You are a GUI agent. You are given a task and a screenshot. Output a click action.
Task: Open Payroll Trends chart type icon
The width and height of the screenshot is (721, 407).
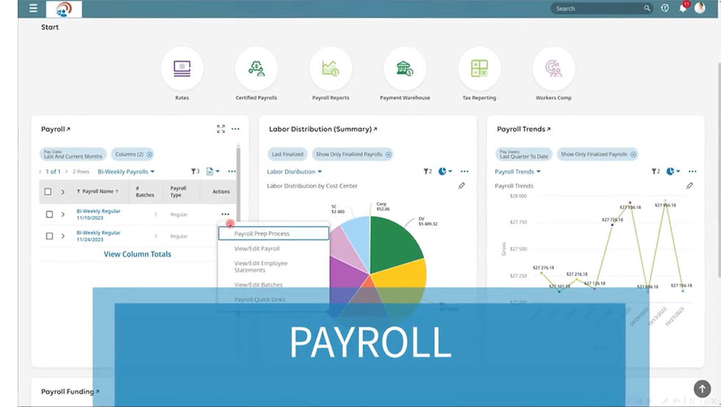point(672,171)
